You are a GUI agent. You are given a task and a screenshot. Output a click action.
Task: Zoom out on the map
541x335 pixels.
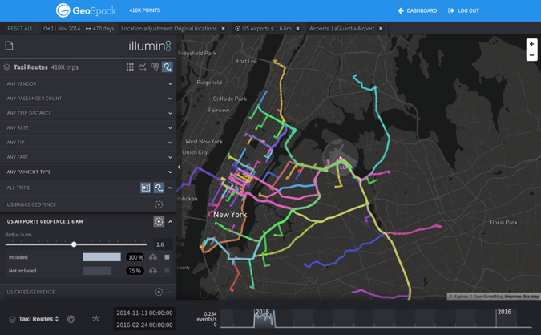pyautogui.click(x=531, y=55)
